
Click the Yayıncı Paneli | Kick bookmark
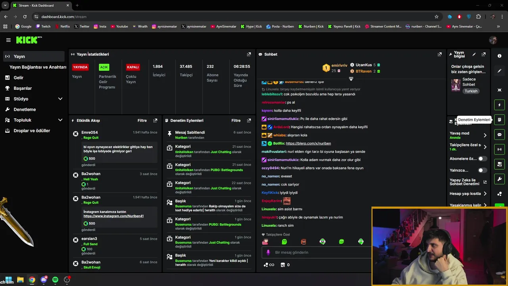344,27
